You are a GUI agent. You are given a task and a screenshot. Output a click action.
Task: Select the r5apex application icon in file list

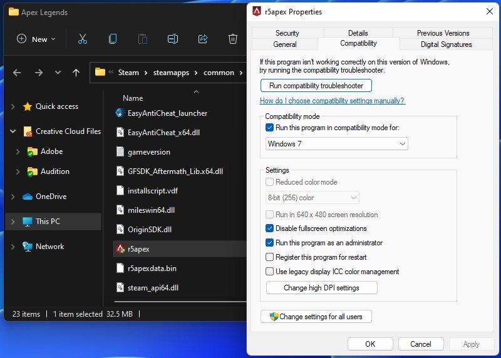(x=120, y=248)
